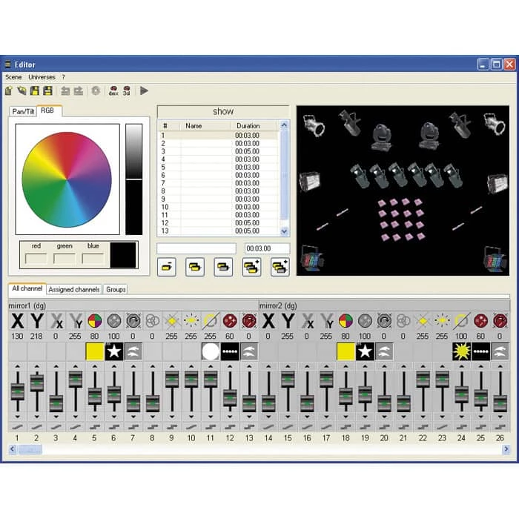Switch to the Assigned channels tab
The image size is (519, 519).
tap(74, 289)
